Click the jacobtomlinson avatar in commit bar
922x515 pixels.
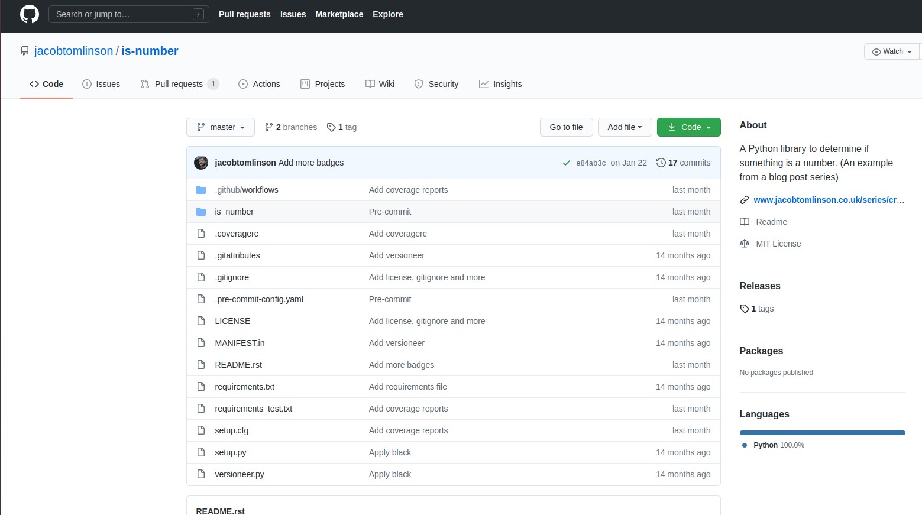[x=201, y=163]
